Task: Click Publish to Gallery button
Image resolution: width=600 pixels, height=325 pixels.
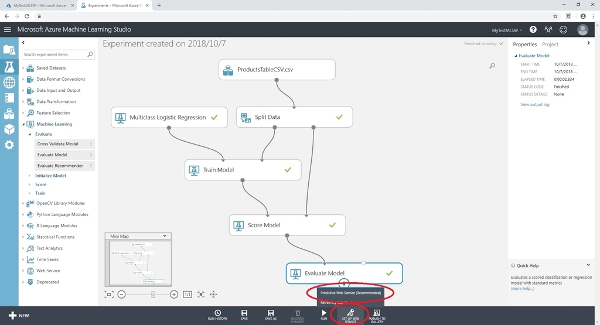Action: 377,316
